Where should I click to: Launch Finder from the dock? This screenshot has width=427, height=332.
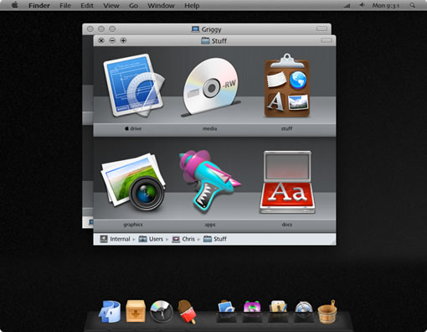tap(110, 312)
